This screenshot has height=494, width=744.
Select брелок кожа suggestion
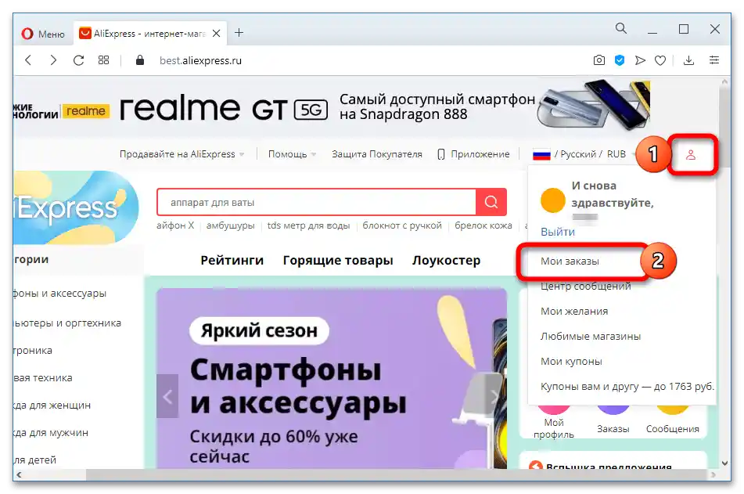(483, 225)
